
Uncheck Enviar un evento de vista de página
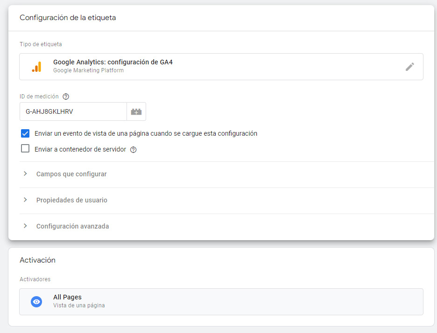[x=25, y=133]
